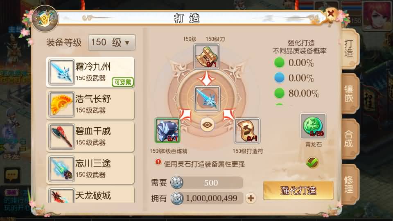Click the chat bubble icon at left
This screenshot has height=221, width=393.
tap(12, 175)
